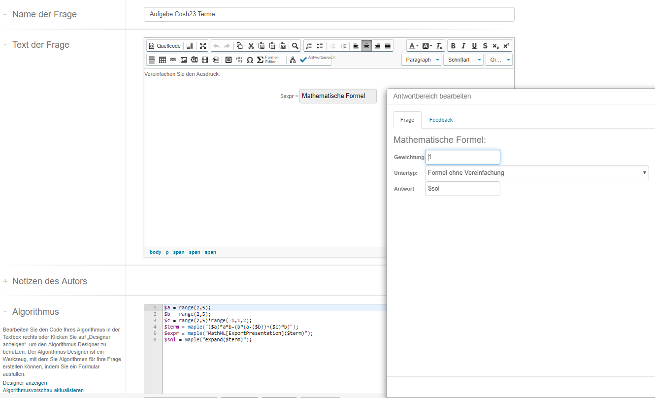The height and width of the screenshot is (398, 655).
Task: Switch to the Feedback tab
Action: [x=441, y=120]
